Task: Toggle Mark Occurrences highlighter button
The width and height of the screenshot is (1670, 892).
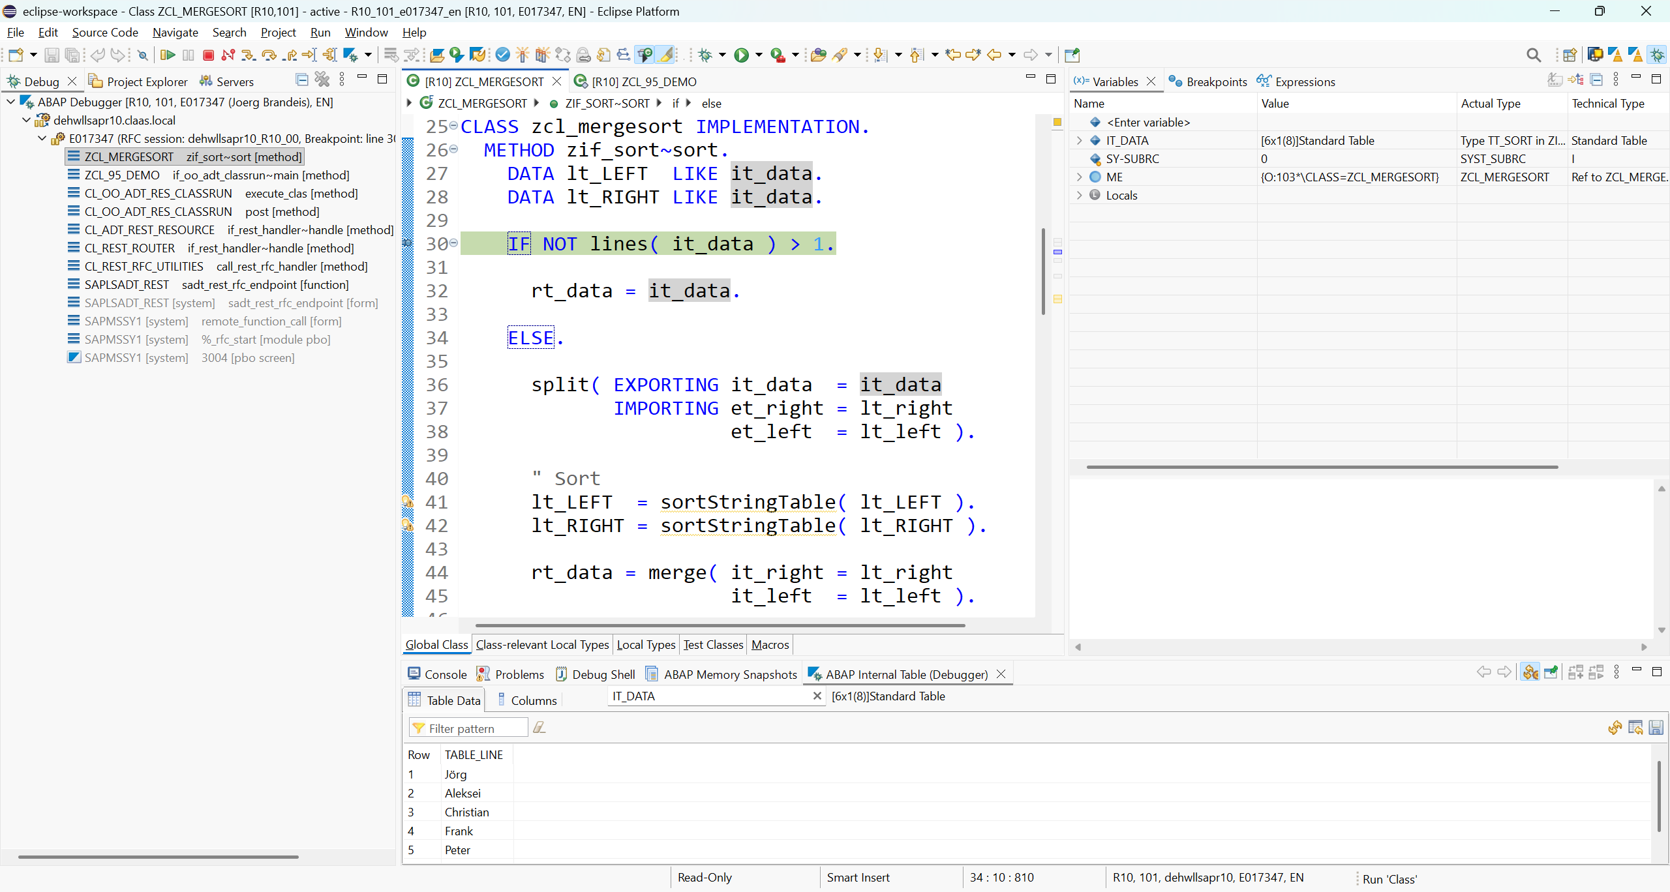Action: [x=666, y=55]
